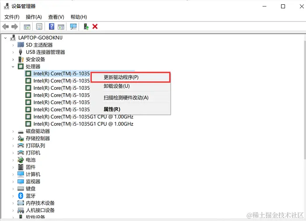The image size is (306, 221).
Task: Open the 文件(F) menu
Action: coord(12,17)
